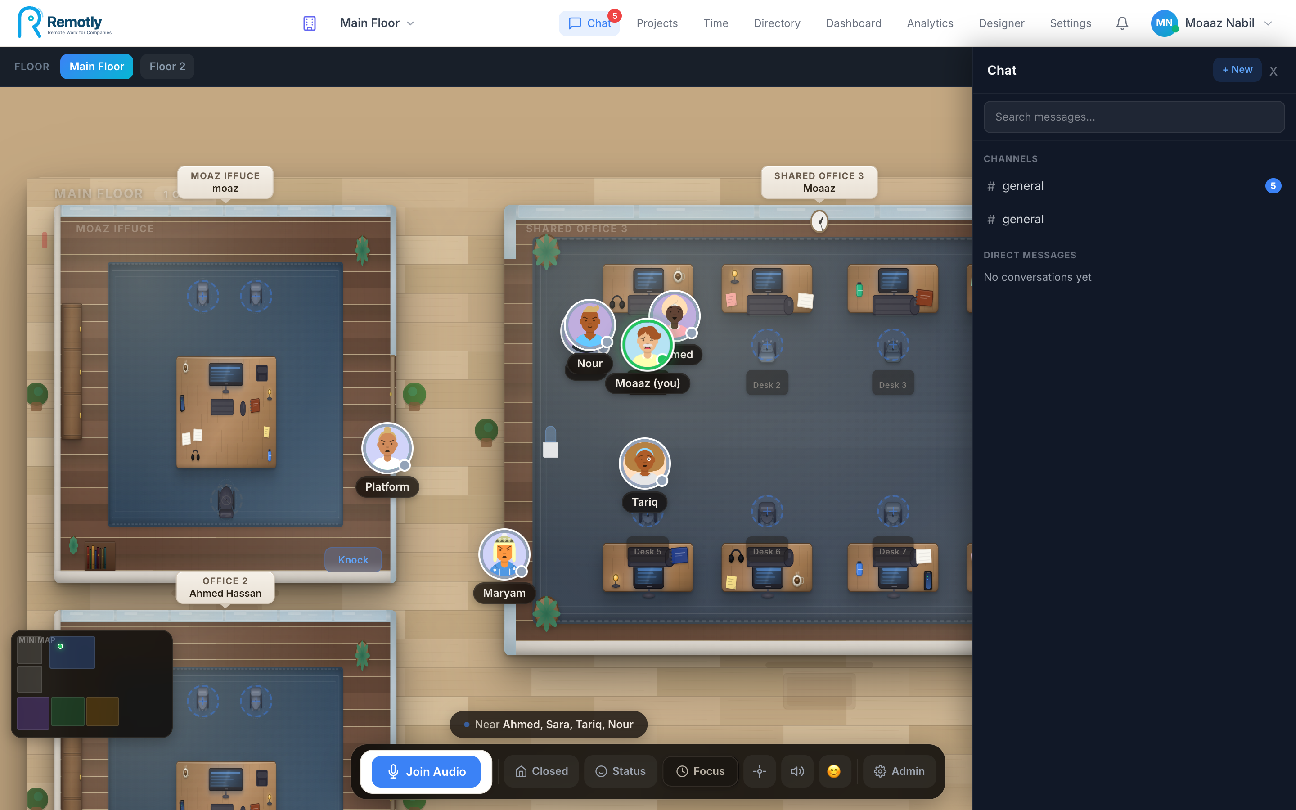Start a new chat with + New
1296x810 pixels.
click(1237, 70)
